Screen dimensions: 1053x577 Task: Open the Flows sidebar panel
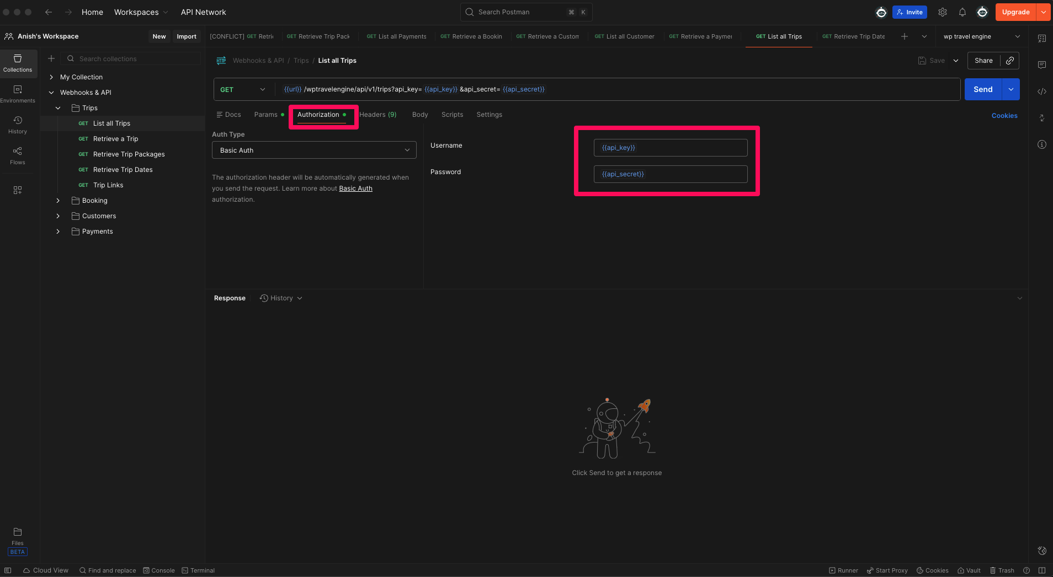[x=18, y=155]
